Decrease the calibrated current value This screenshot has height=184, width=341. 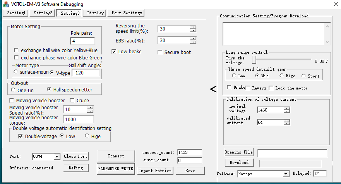[286, 124]
